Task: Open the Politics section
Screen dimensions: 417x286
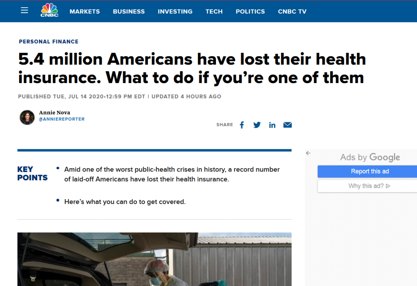Action: click(250, 11)
